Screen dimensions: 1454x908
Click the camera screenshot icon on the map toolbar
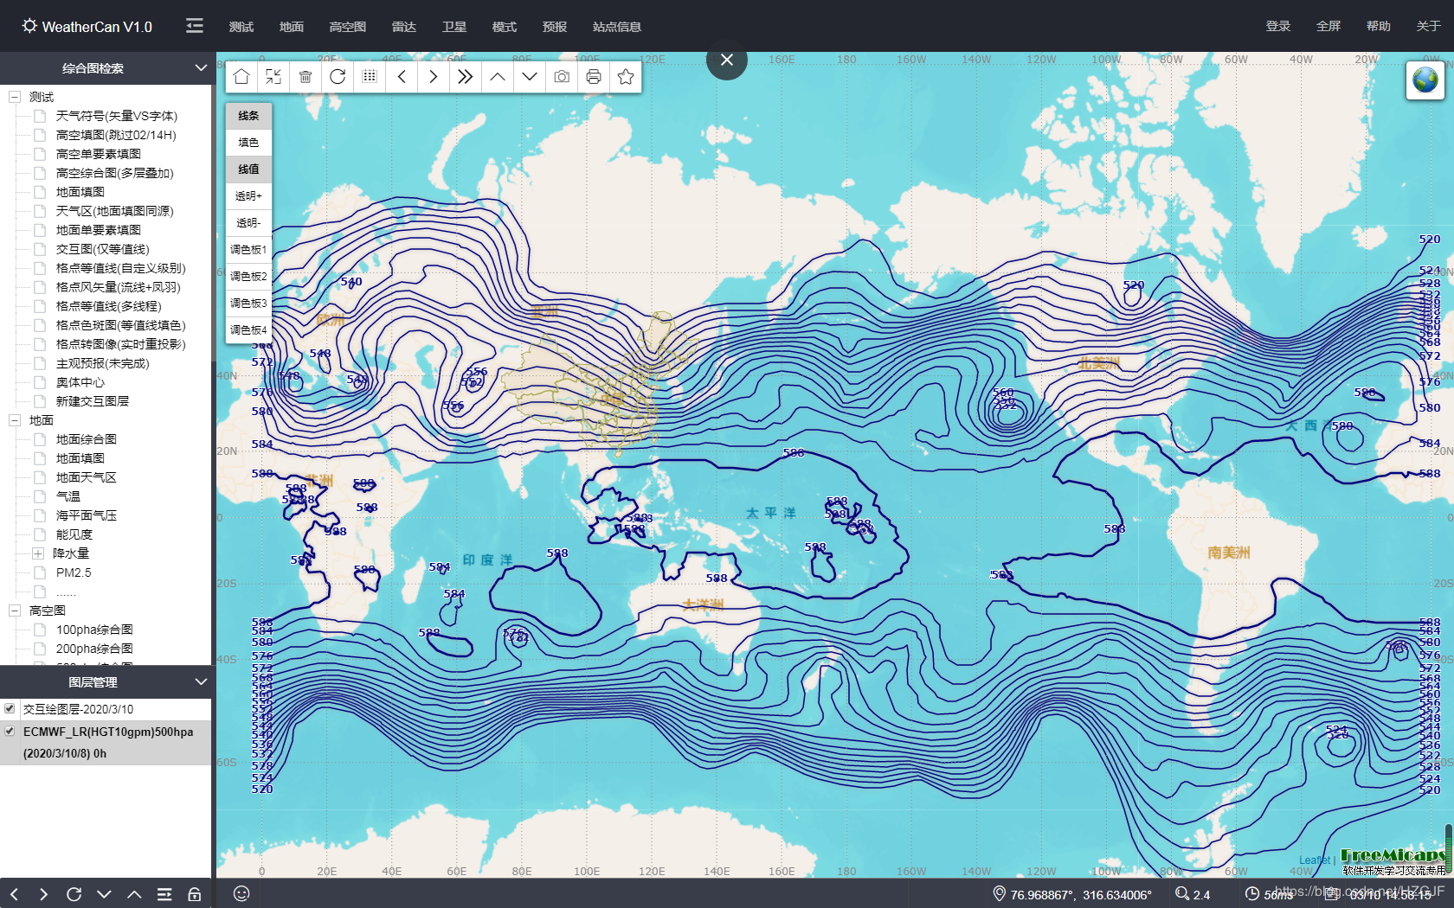(561, 77)
